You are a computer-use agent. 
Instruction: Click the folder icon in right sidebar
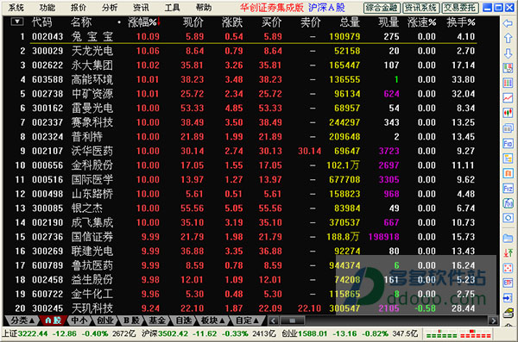tap(508, 238)
